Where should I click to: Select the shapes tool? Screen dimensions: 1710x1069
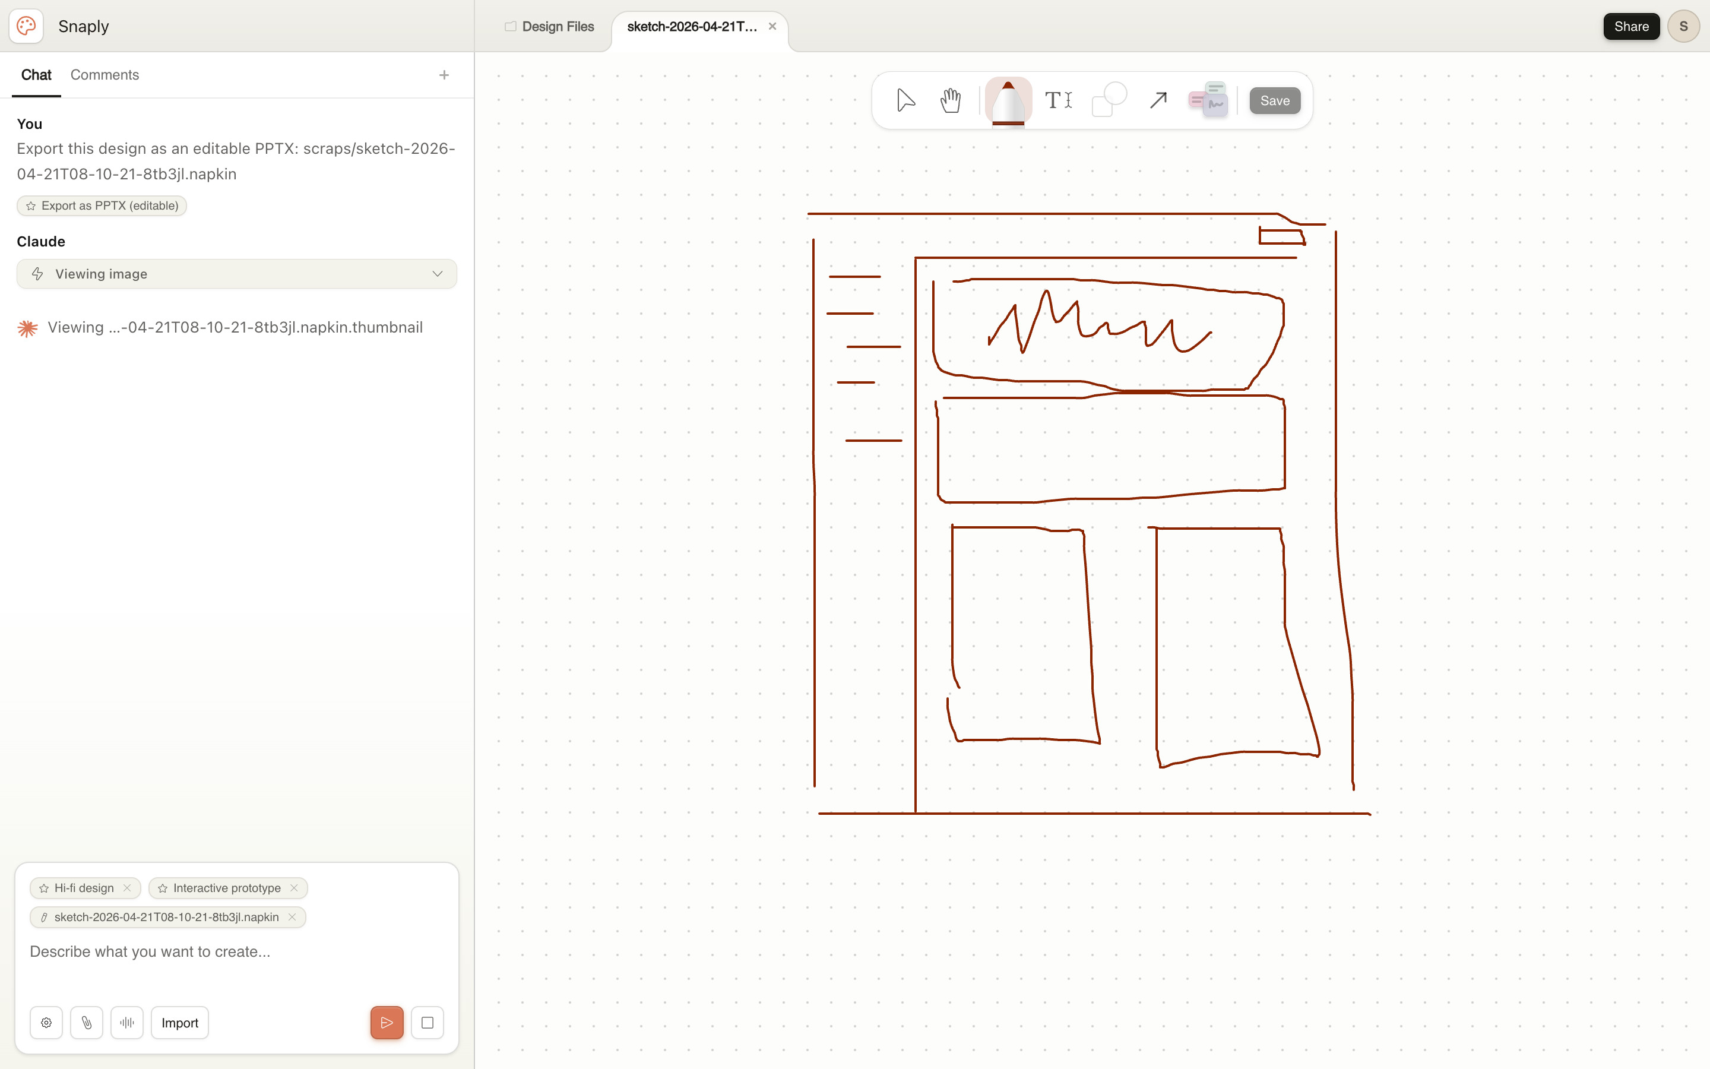pyautogui.click(x=1109, y=100)
